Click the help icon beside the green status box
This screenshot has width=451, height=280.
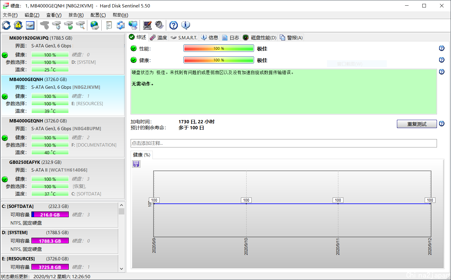(x=442, y=72)
